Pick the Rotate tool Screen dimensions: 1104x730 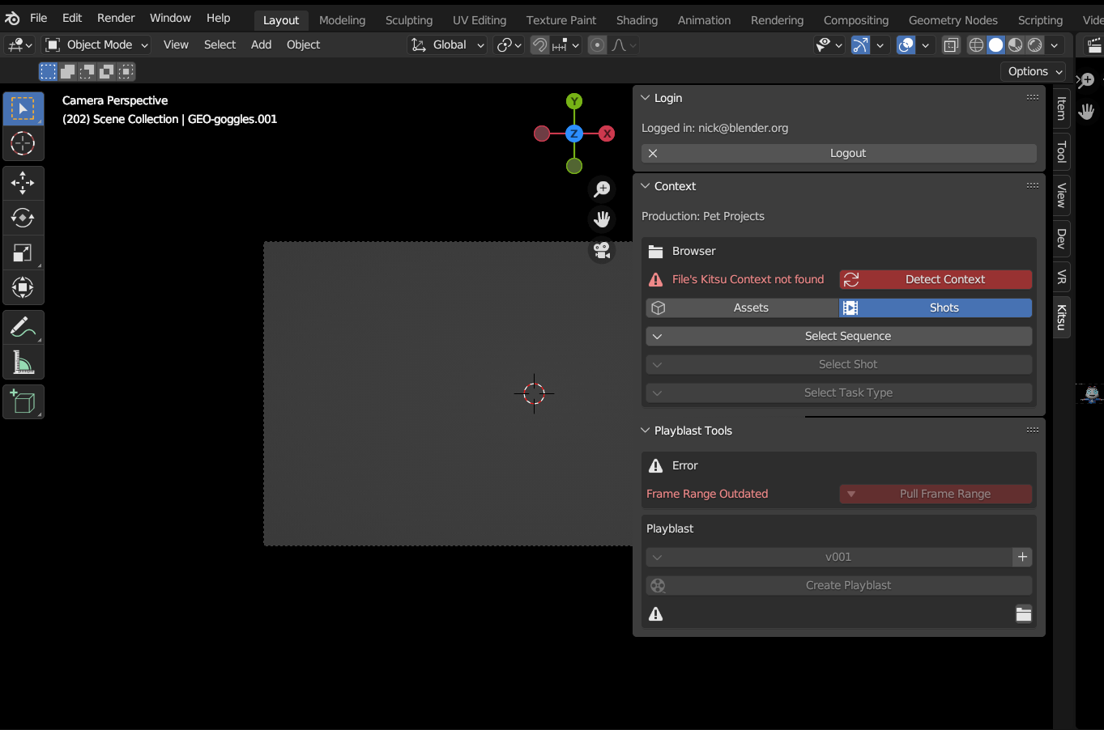click(x=23, y=218)
